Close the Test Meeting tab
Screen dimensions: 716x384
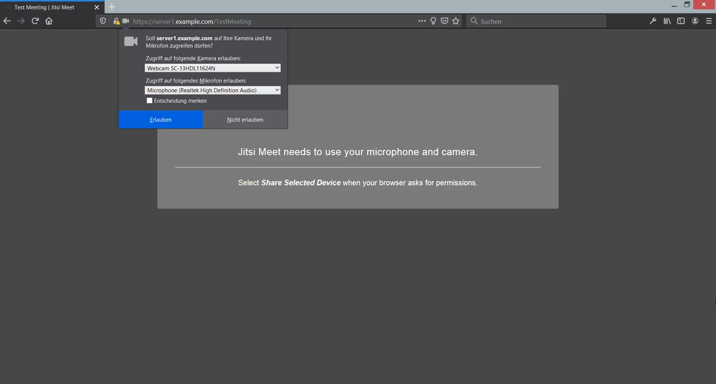(97, 7)
